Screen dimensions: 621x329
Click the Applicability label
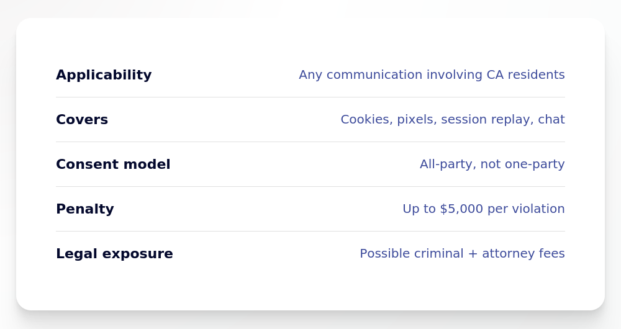104,75
